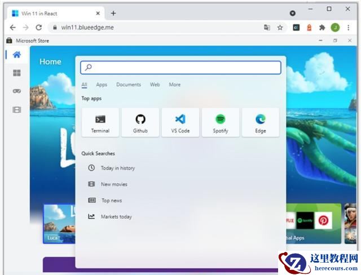The image size is (361, 275).
Task: Click the Quick Searches heading
Action: pos(98,154)
